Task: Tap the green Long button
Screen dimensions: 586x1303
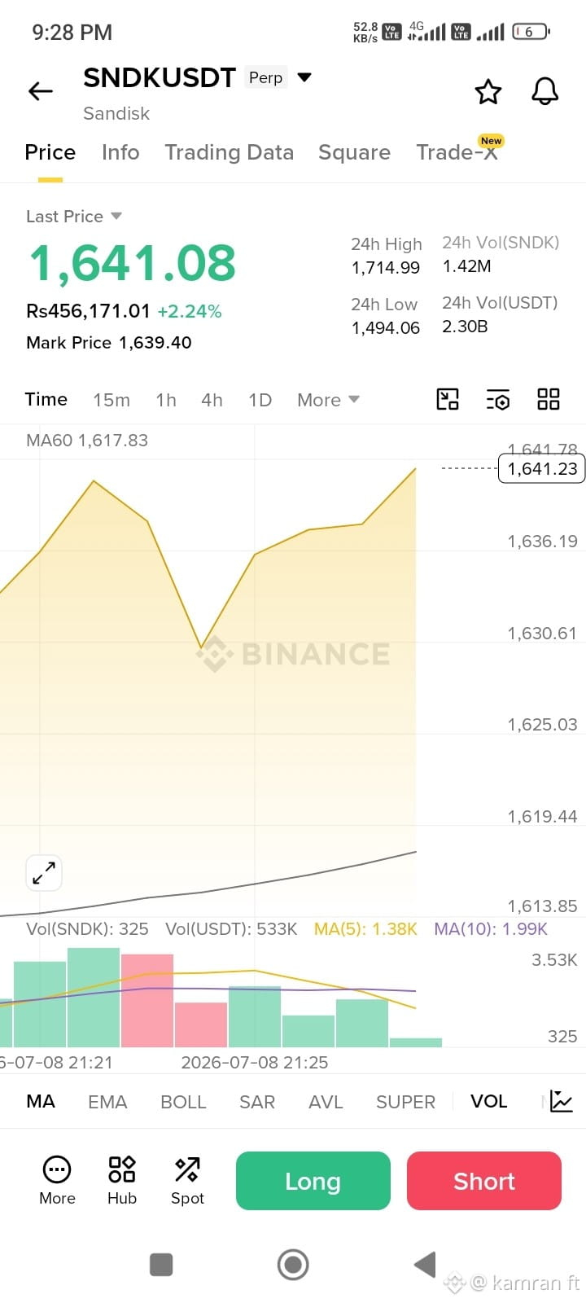Action: coord(313,1181)
